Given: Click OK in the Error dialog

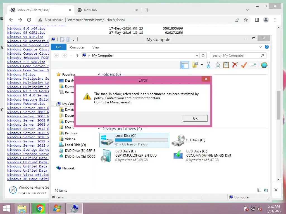Looking at the screenshot, I should pyautogui.click(x=195, y=118).
